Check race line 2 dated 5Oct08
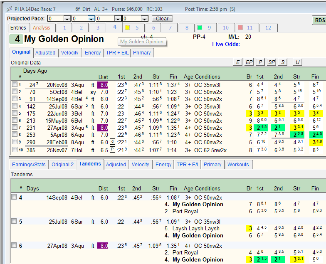This screenshot has height=264, width=326. click(15, 91)
